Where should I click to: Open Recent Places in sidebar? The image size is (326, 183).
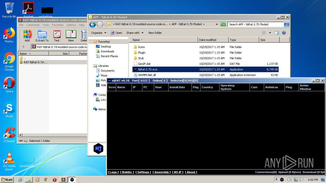[109, 56]
